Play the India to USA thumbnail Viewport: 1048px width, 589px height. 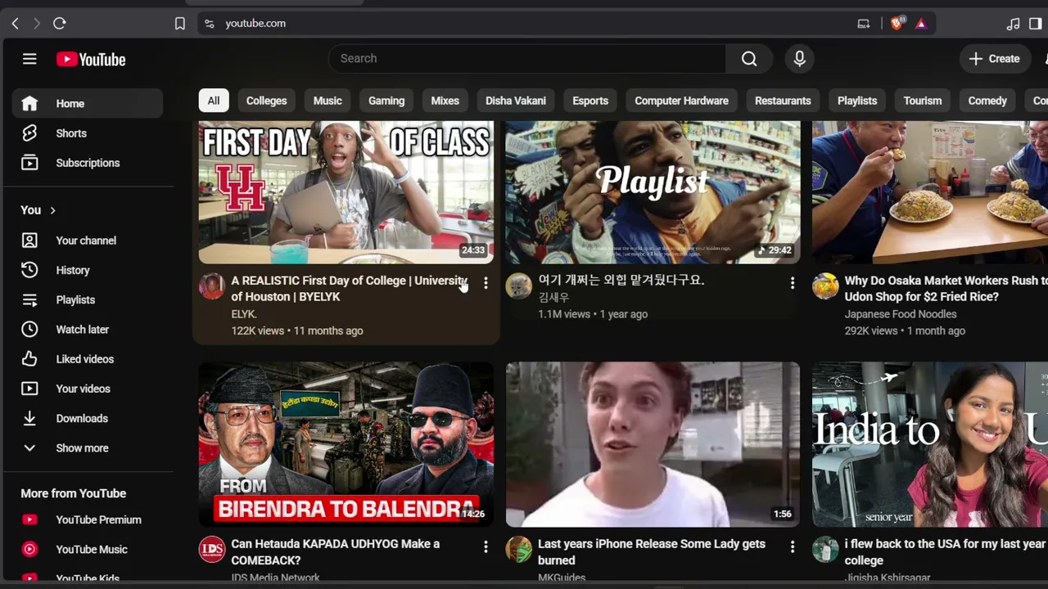930,444
